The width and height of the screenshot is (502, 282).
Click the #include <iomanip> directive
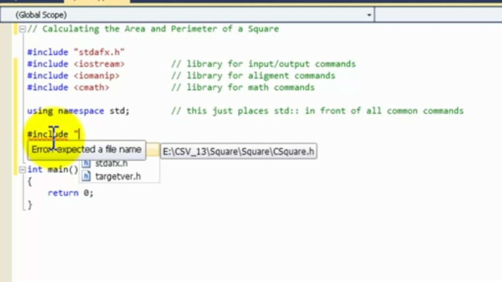(x=73, y=76)
